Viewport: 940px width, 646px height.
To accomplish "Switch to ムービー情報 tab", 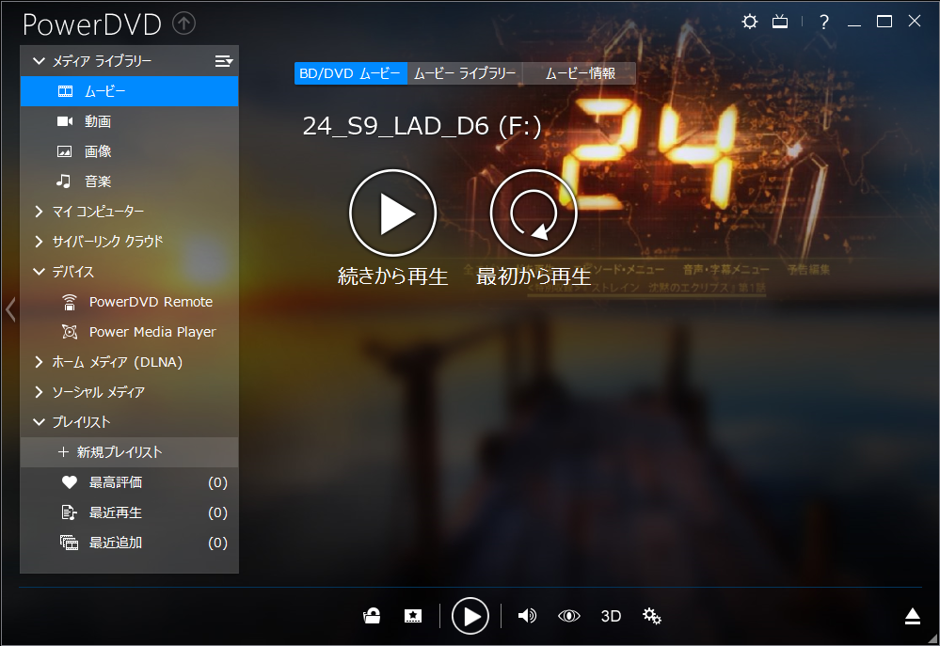I will (580, 73).
